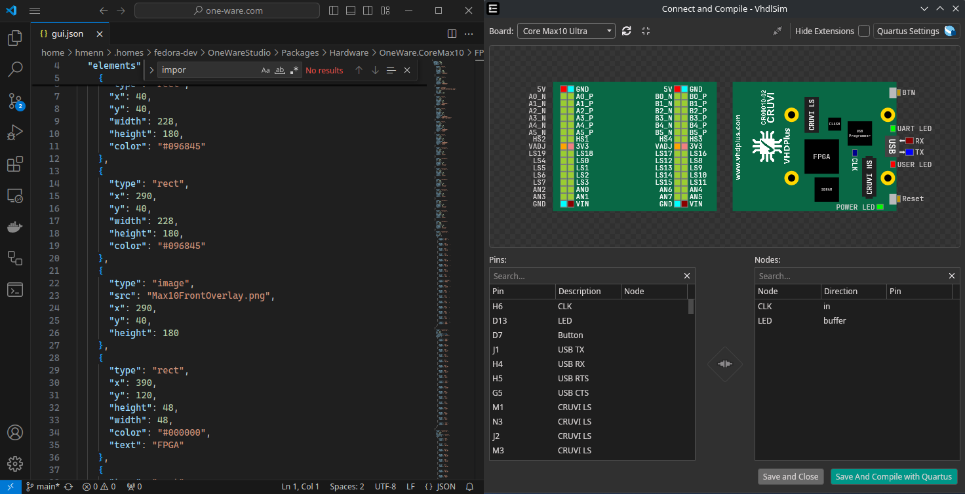This screenshot has height=494, width=965.
Task: Open the Board selection dropdown
Action: tap(566, 31)
